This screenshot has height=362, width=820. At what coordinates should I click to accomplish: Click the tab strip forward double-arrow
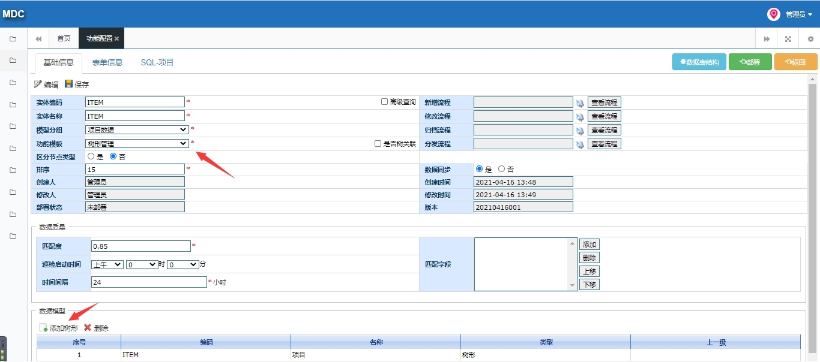tap(767, 39)
